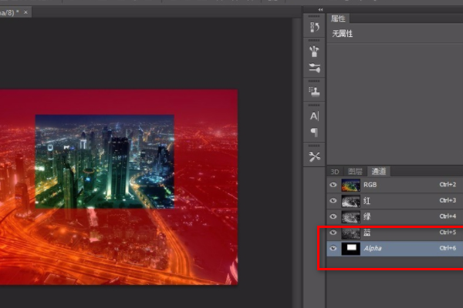This screenshot has width=463, height=308.
Task: Open the Tool Presets icon
Action: coord(315,156)
